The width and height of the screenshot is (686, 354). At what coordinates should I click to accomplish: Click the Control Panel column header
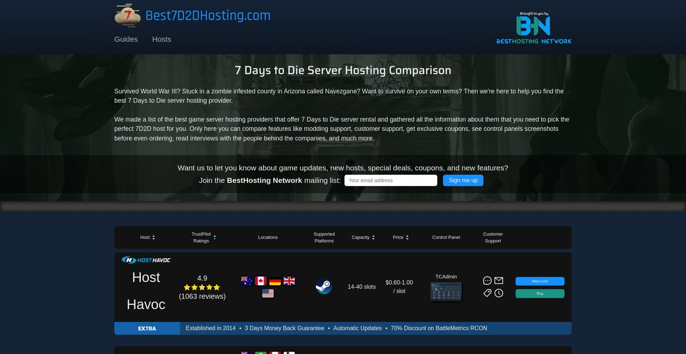tap(446, 238)
